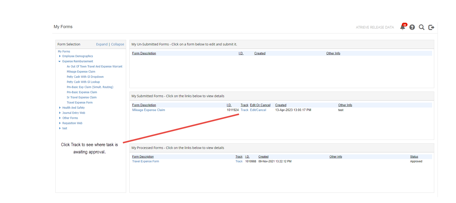This screenshot has height=203, width=456.
Task: Open the search magnifier icon
Action: pos(422,27)
